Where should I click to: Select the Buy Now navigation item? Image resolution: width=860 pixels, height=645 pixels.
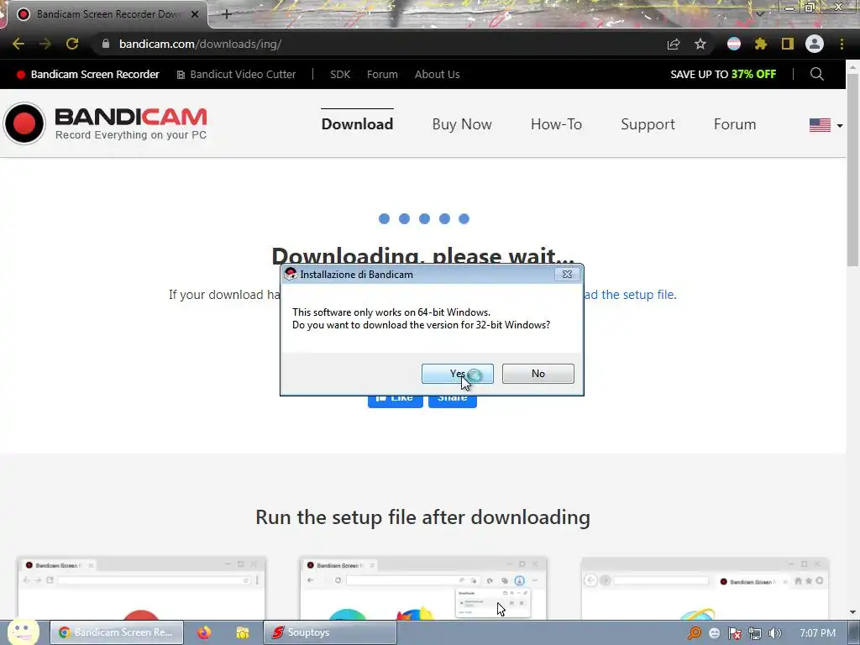[462, 124]
